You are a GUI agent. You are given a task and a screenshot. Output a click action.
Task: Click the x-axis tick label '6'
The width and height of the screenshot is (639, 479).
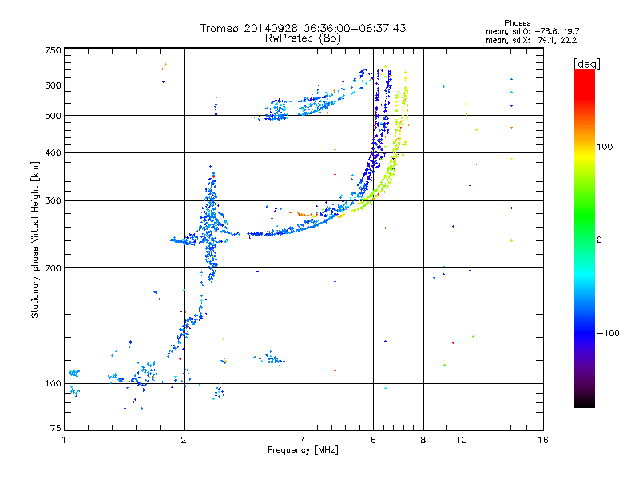coord(373,440)
